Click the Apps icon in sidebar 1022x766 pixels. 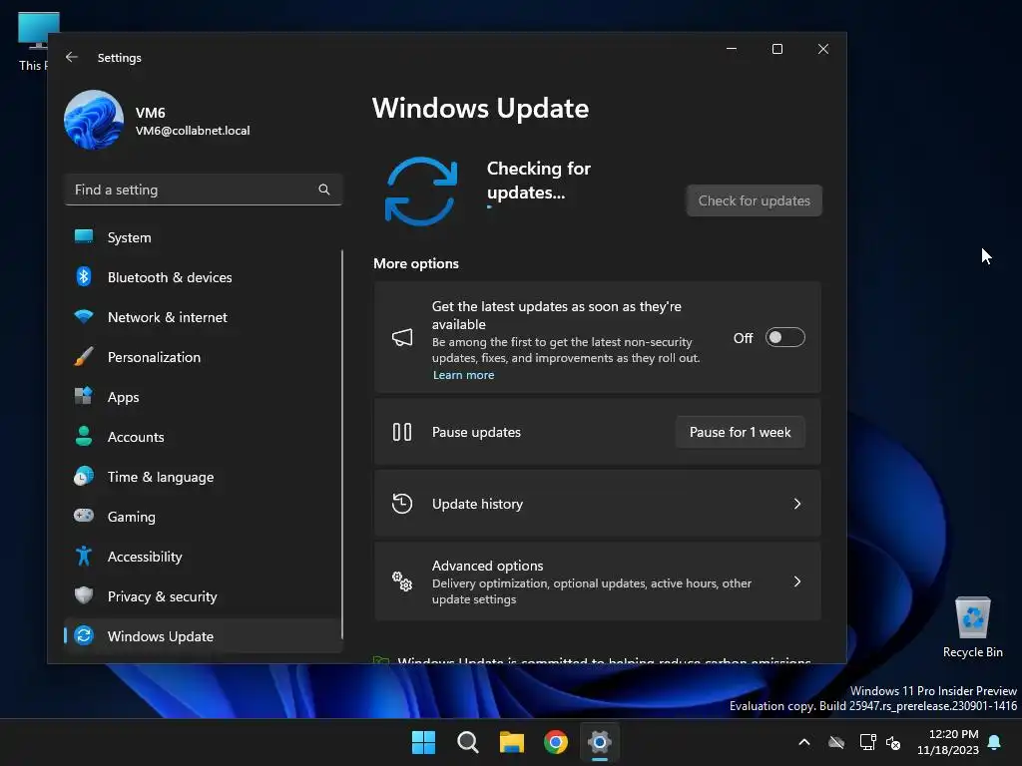(x=84, y=396)
